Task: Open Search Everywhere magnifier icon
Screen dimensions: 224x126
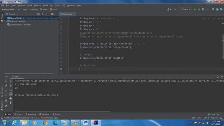Action: pyautogui.click(x=213, y=9)
